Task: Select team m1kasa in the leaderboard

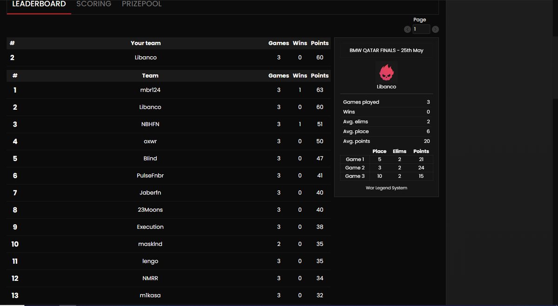Action: (169, 295)
